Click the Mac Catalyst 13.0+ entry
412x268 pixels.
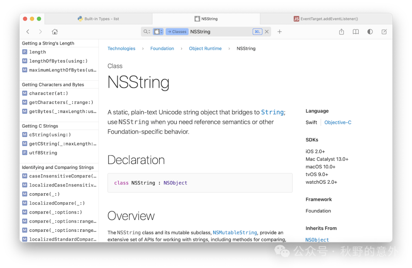(x=327, y=159)
